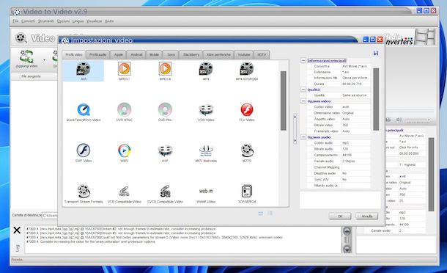Select the AVI video profile icon
Image resolution: width=447 pixels, height=273 pixels.
tap(84, 69)
